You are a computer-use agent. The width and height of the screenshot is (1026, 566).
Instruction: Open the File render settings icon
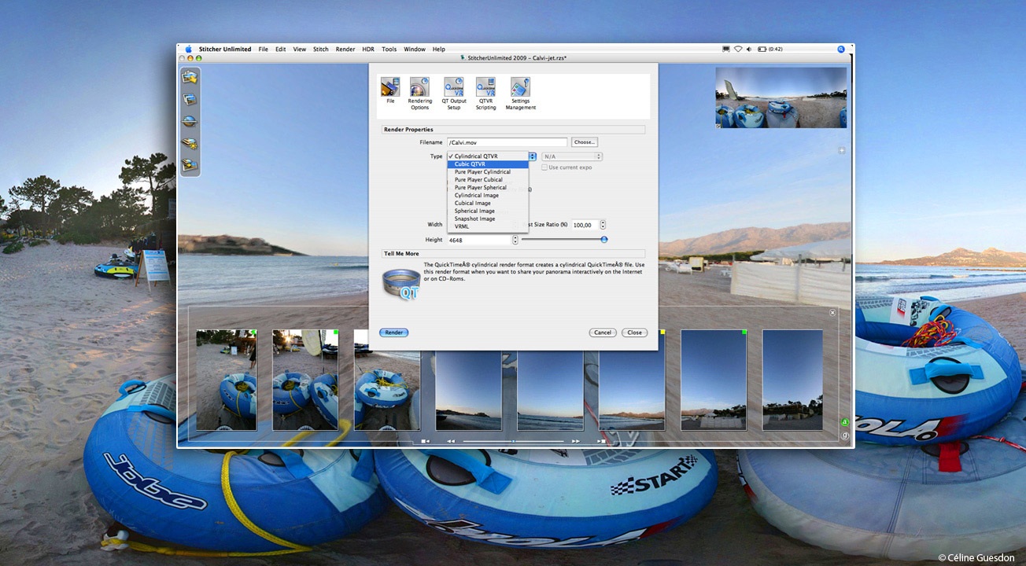(390, 88)
